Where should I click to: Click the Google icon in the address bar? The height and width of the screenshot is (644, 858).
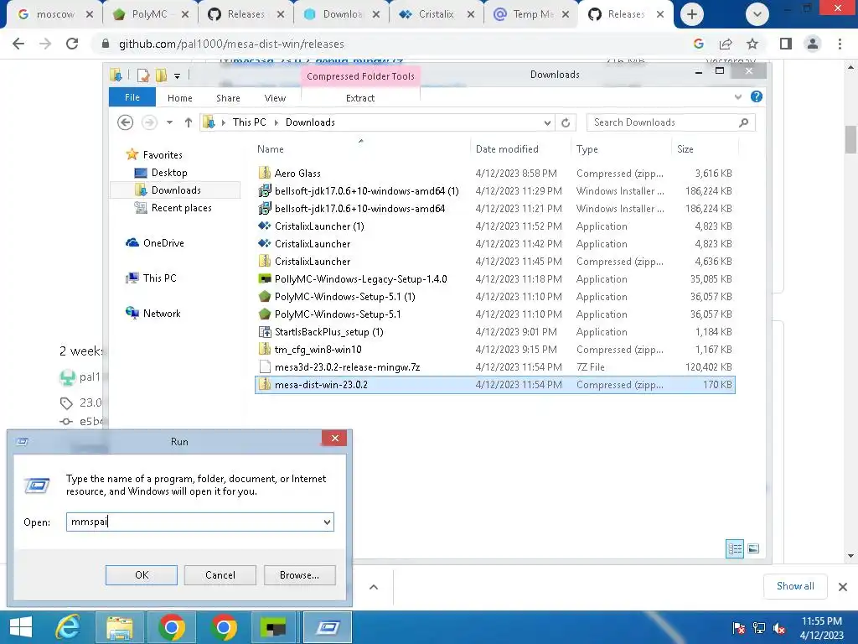pyautogui.click(x=698, y=44)
